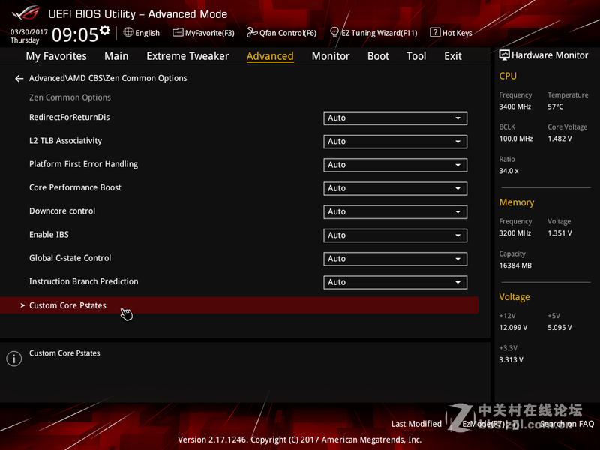Viewport: 600px width, 450px height.
Task: Click Hardware Monitor panel title
Action: (x=550, y=55)
